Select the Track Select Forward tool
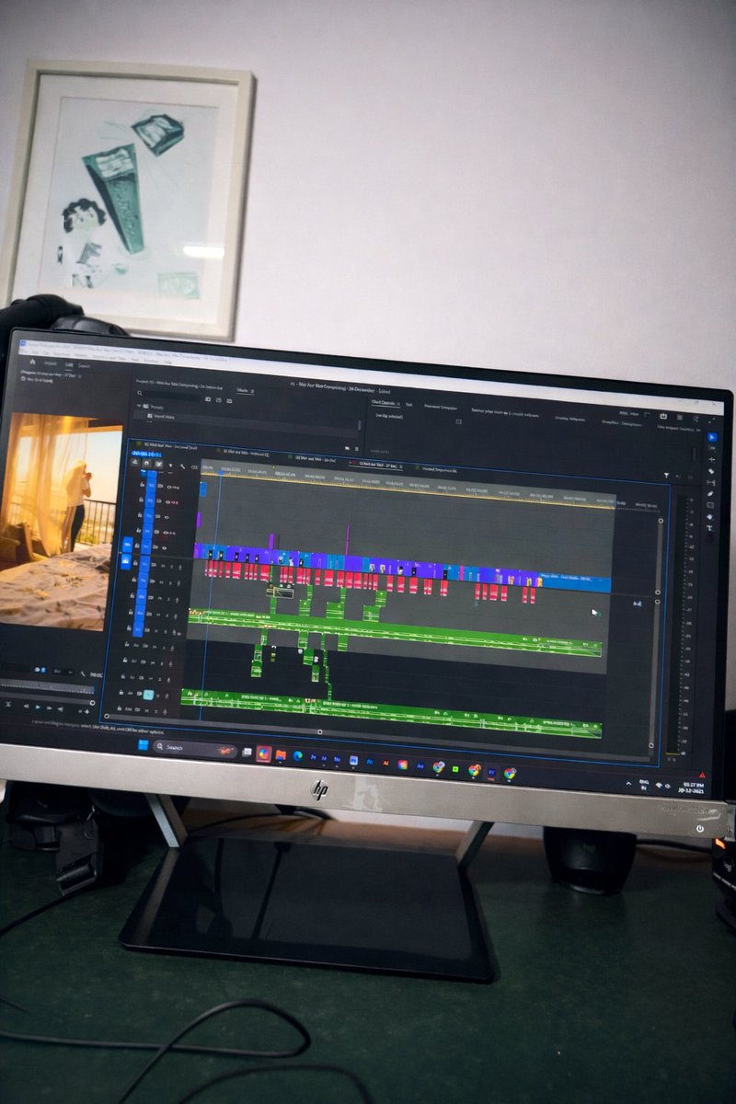 [x=710, y=448]
